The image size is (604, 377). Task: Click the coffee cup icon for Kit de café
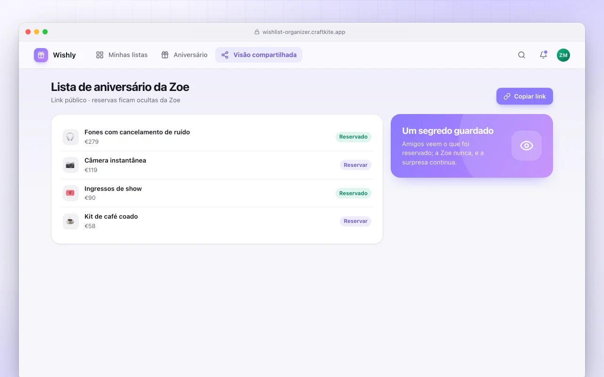[70, 221]
